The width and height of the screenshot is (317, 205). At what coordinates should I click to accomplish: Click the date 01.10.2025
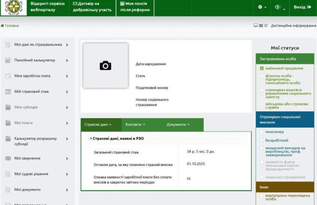(x=196, y=164)
